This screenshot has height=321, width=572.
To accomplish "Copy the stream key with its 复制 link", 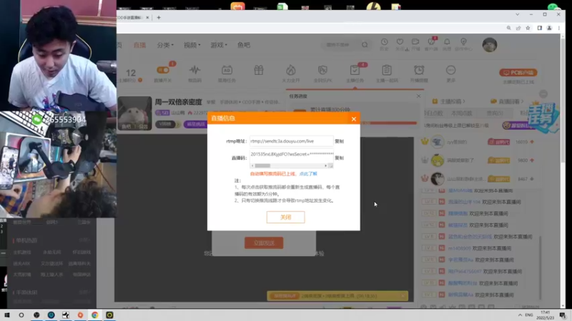I will [339, 158].
